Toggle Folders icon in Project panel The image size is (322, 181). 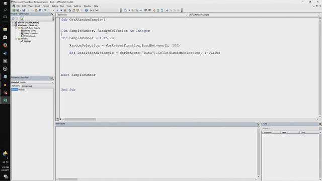pyautogui.click(x=22, y=18)
